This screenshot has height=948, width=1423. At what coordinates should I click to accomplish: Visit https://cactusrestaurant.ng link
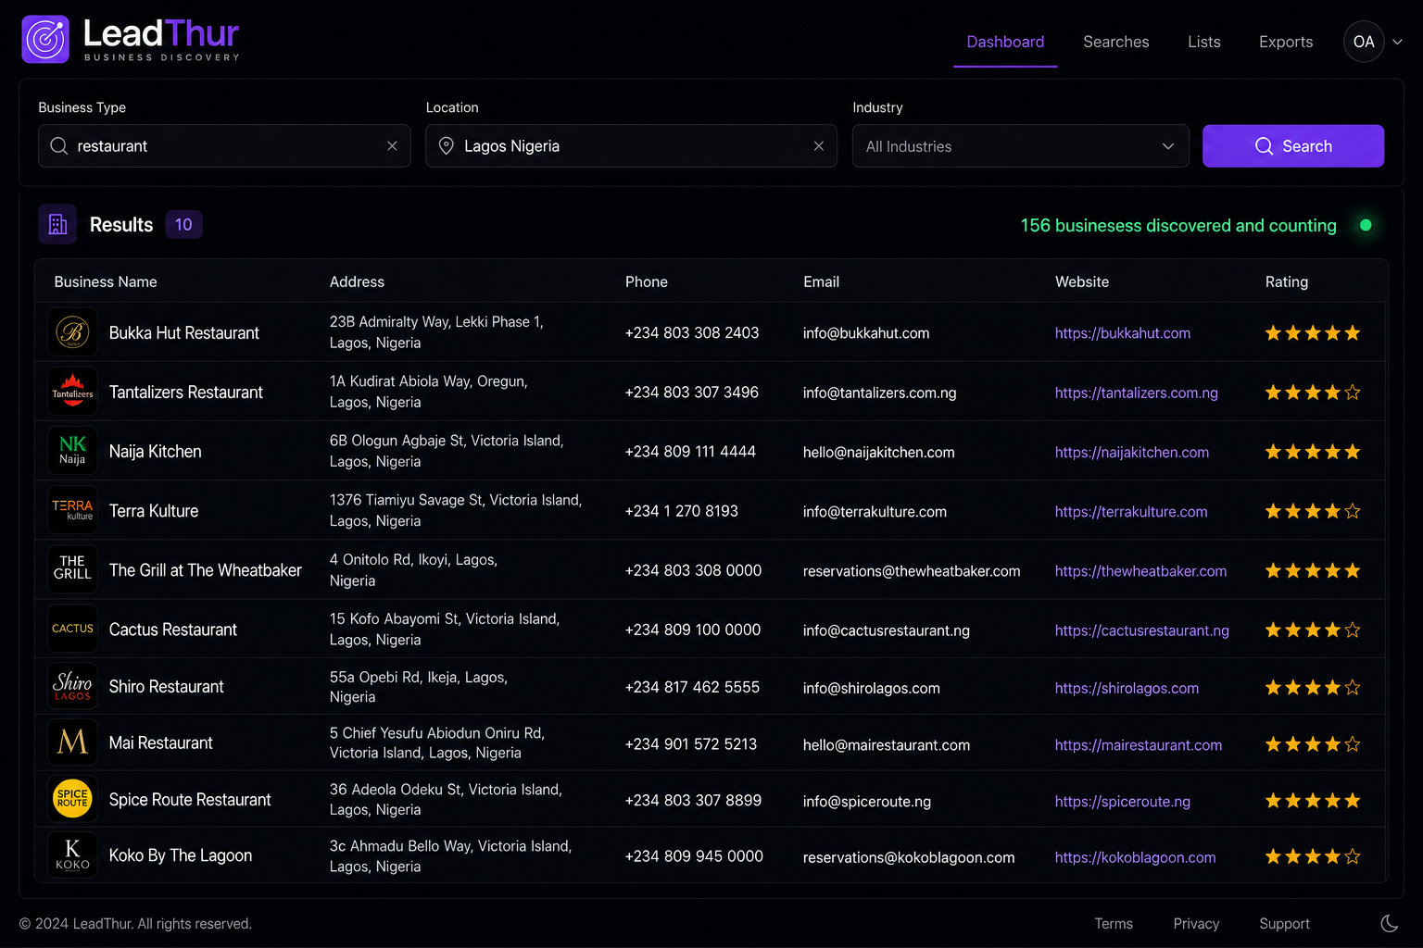(1142, 630)
